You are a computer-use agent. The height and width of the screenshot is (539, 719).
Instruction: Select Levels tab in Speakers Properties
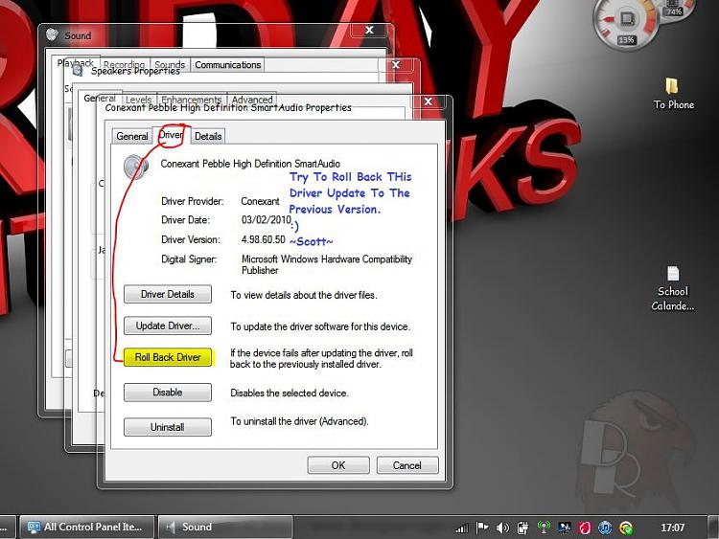pos(138,99)
